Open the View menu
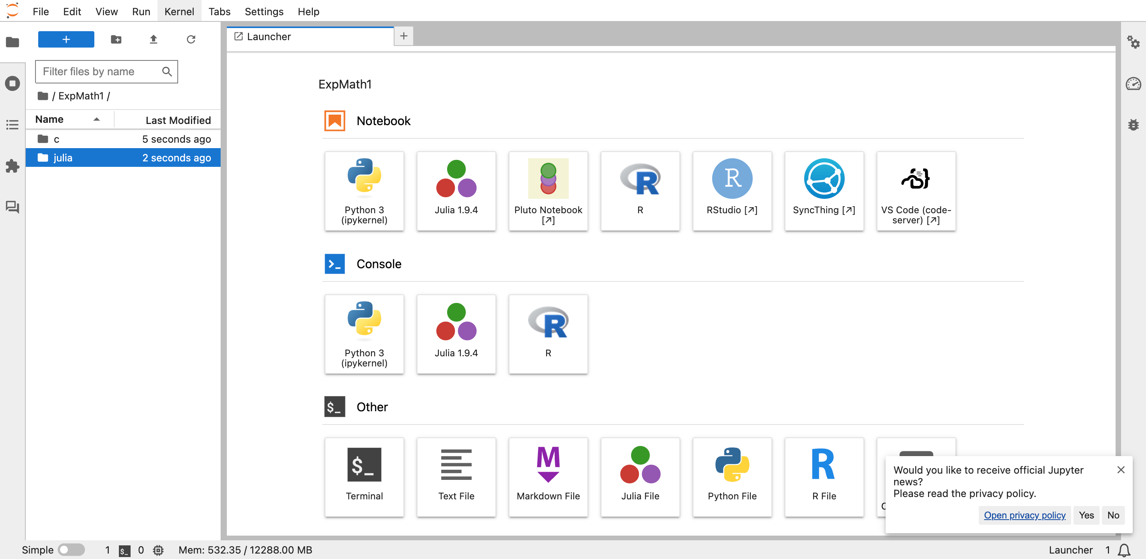Image resolution: width=1146 pixels, height=559 pixels. click(x=106, y=11)
